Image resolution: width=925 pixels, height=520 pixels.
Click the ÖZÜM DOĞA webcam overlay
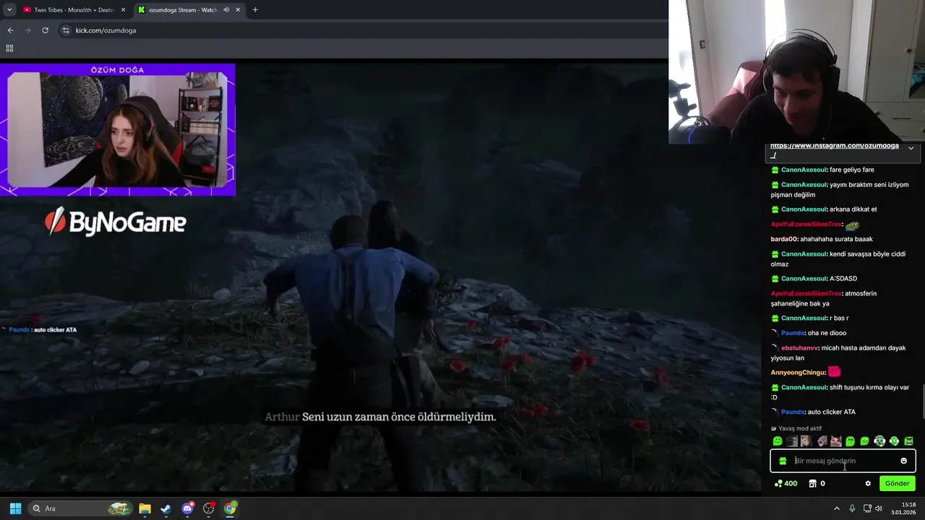click(118, 130)
